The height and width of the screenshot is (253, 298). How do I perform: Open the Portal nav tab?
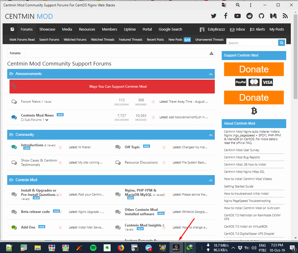[x=147, y=29]
